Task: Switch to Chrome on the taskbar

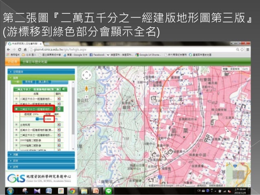Action: (x=72, y=191)
